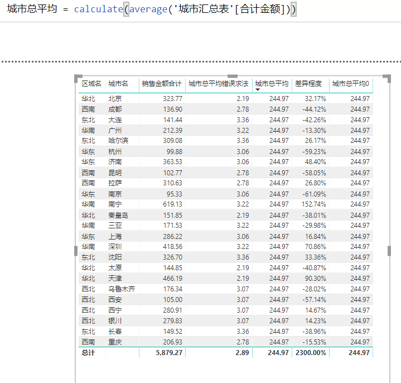Click difference value 32.17%

point(316,99)
